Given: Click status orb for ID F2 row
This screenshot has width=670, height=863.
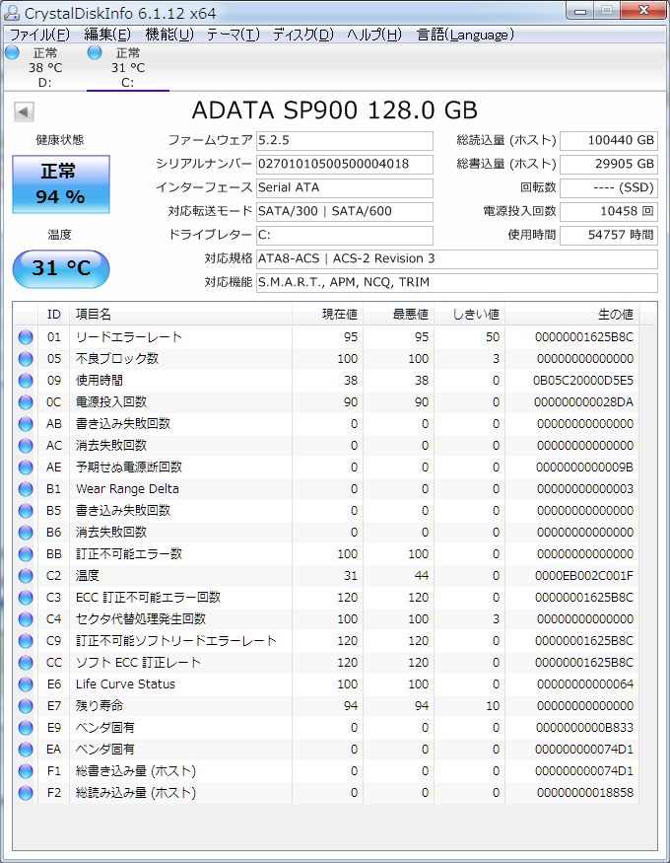Looking at the screenshot, I should [x=26, y=793].
